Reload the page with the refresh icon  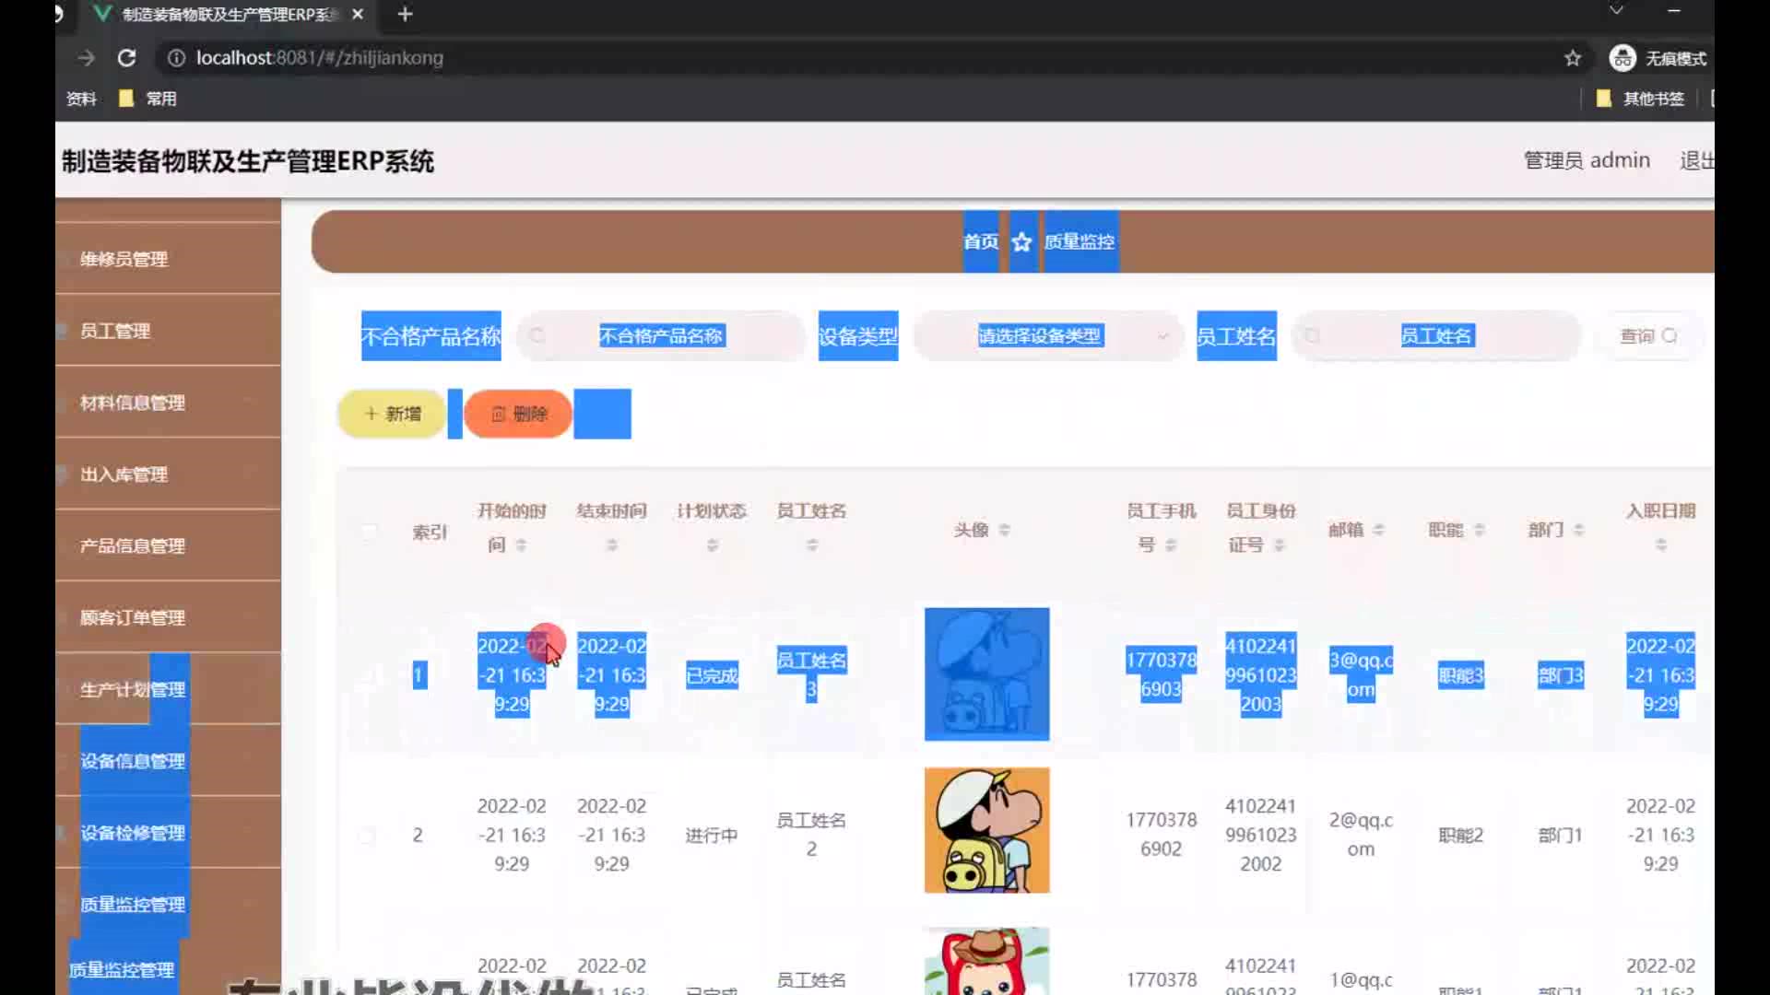click(127, 58)
